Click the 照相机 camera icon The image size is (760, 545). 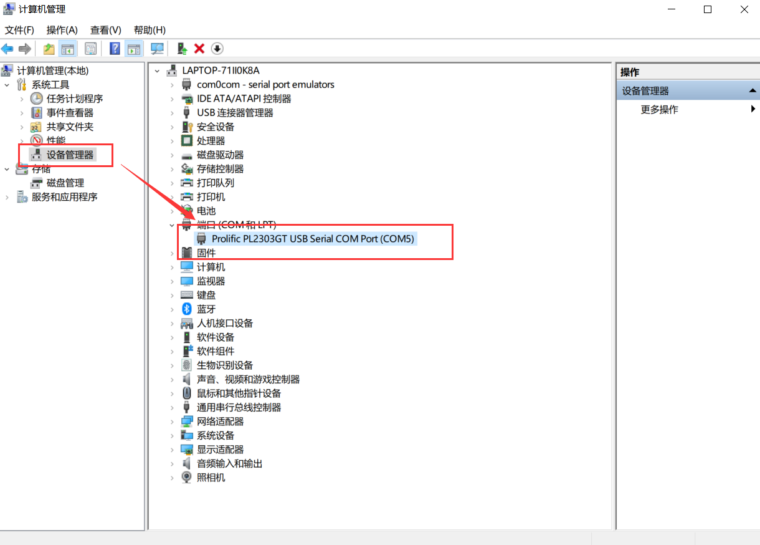coord(187,477)
